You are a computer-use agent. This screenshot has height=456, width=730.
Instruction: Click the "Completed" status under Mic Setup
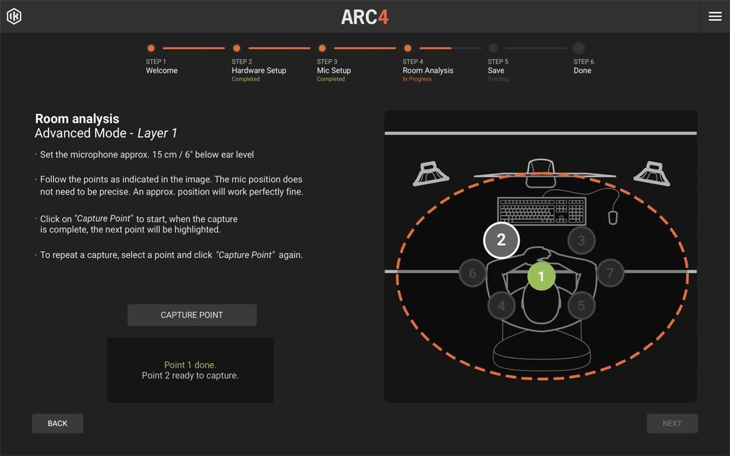coord(331,79)
